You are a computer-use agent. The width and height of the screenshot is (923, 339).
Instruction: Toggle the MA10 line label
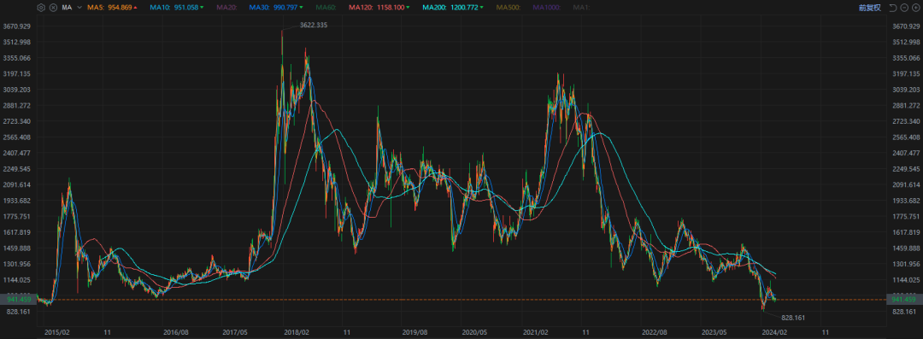[x=177, y=8]
